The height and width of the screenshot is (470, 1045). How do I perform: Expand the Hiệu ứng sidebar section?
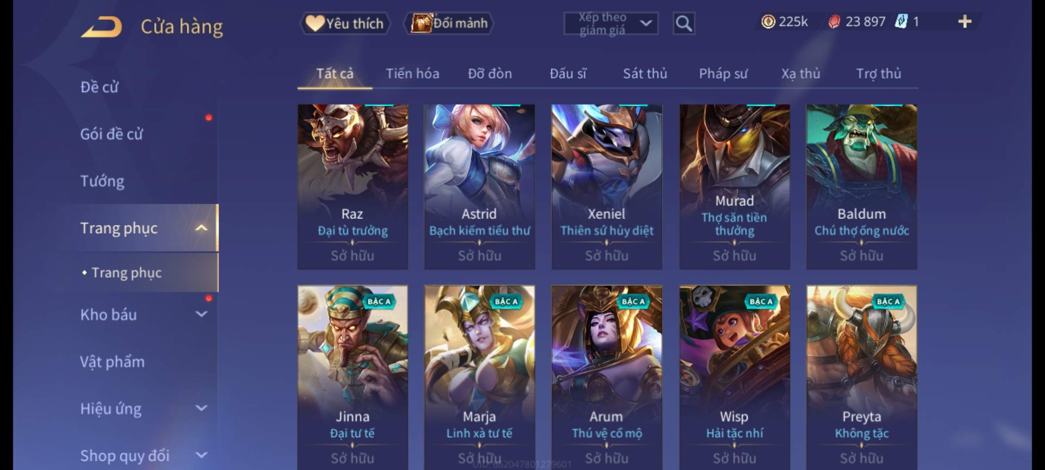201,408
